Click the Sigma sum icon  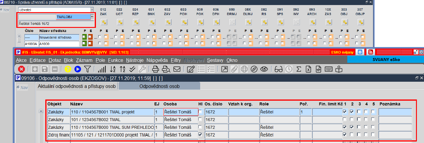click(299, 69)
